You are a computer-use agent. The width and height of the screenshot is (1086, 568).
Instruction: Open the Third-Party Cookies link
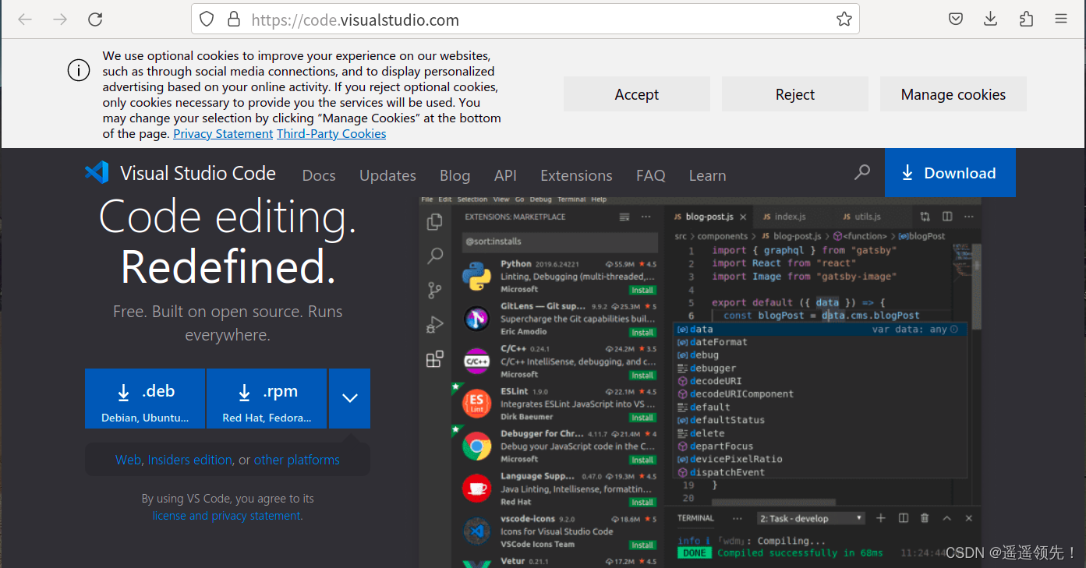point(331,134)
